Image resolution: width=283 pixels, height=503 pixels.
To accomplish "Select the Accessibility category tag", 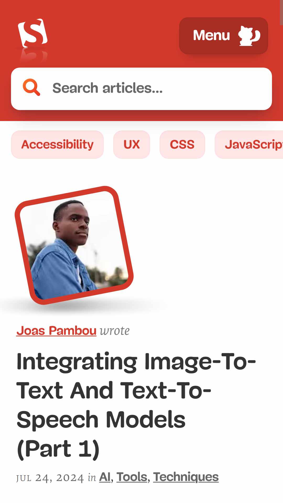I will coord(57,145).
